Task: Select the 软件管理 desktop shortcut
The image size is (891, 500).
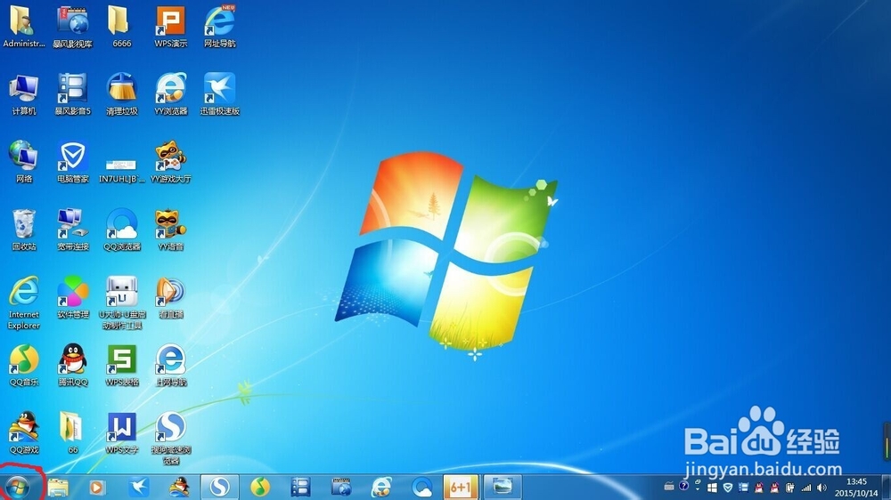Action: (x=73, y=297)
